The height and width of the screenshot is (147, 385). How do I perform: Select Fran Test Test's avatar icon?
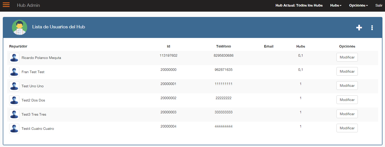[x=14, y=72]
